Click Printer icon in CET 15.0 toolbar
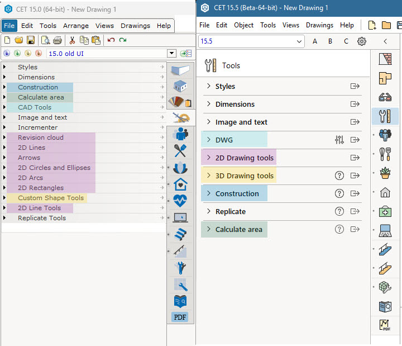 point(58,40)
